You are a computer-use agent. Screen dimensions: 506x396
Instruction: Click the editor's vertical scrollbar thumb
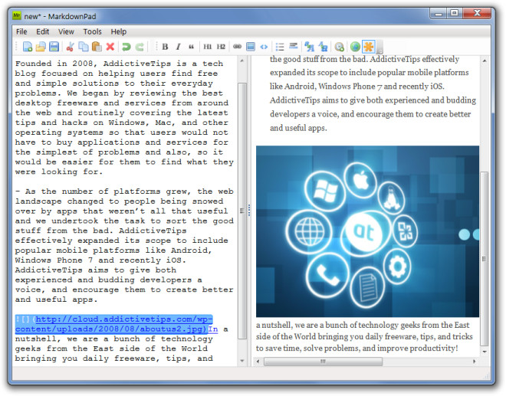[242, 211]
